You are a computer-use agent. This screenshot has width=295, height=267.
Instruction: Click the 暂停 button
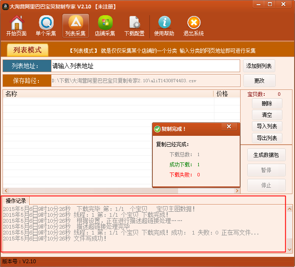tap(266, 170)
